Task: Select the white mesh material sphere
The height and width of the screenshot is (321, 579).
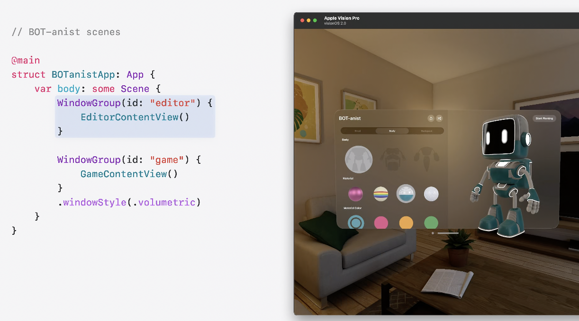Action: [431, 194]
